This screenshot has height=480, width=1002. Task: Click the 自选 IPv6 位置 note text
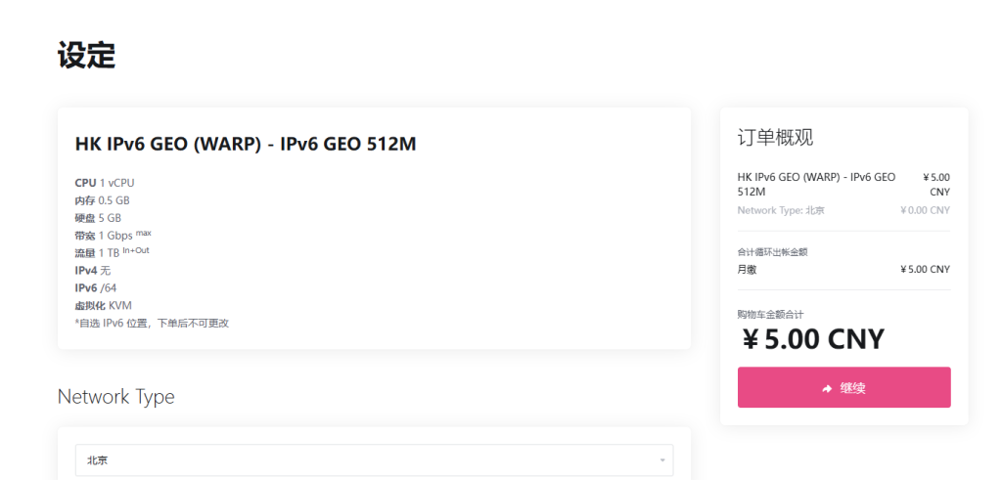pyautogui.click(x=152, y=323)
